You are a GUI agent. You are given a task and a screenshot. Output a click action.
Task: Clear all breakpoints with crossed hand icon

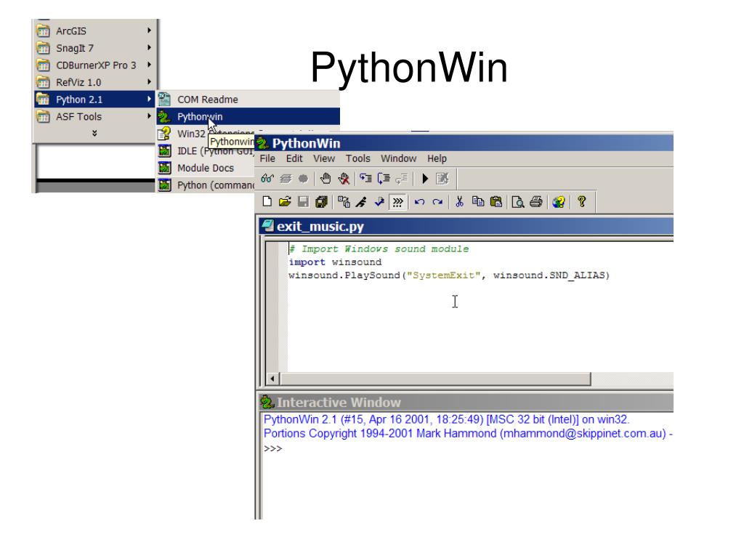344,179
